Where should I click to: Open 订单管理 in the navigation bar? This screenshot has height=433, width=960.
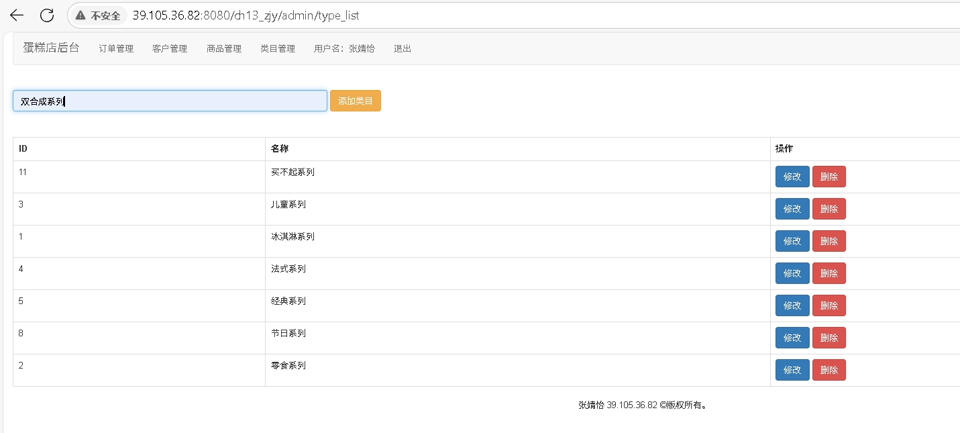[x=116, y=48]
